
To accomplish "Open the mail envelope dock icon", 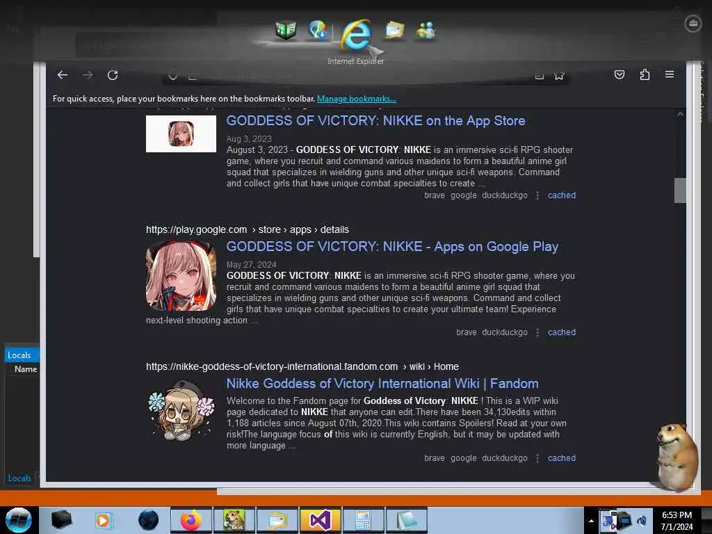I will click(x=394, y=31).
